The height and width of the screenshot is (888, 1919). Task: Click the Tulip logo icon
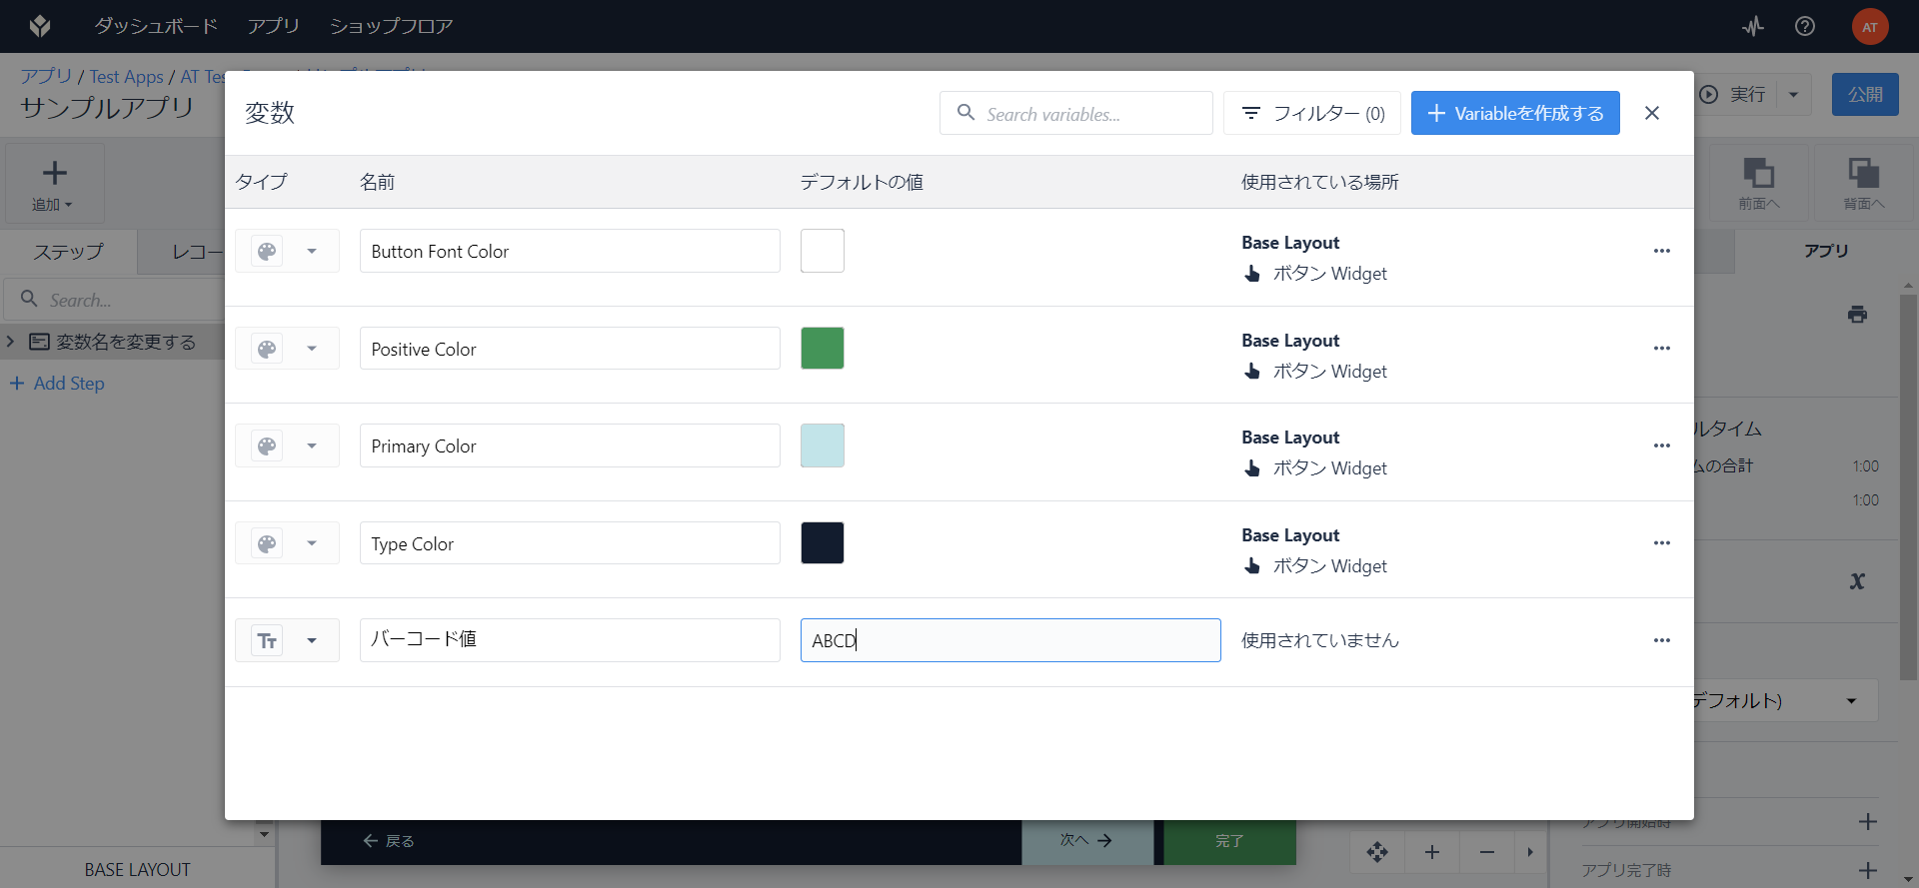[x=40, y=26]
